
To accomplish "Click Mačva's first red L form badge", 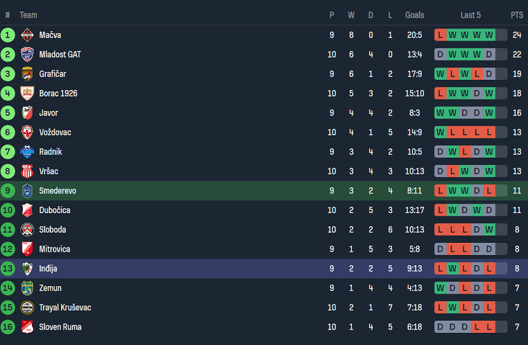I will (441, 35).
